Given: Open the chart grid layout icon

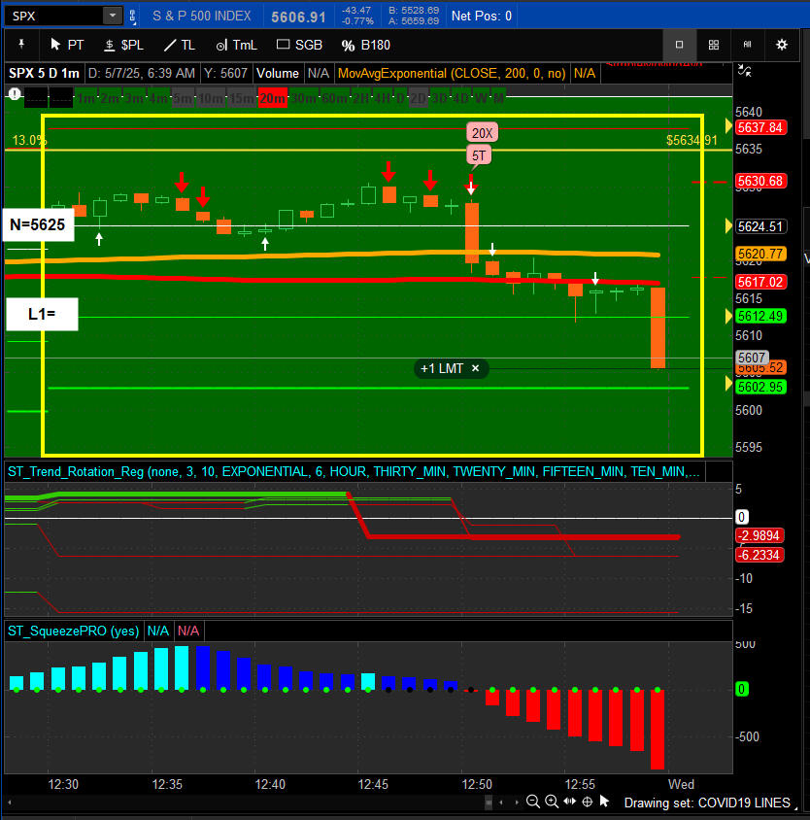Looking at the screenshot, I should click(713, 45).
